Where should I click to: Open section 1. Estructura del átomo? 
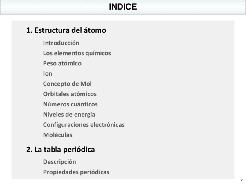pos(66,30)
